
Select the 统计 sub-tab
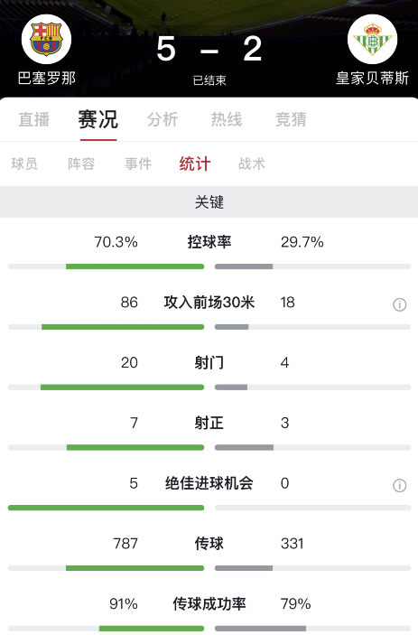coord(195,164)
